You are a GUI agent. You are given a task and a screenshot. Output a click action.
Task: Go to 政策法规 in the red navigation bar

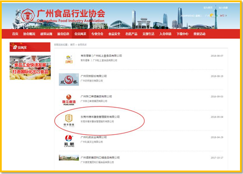tap(46, 34)
